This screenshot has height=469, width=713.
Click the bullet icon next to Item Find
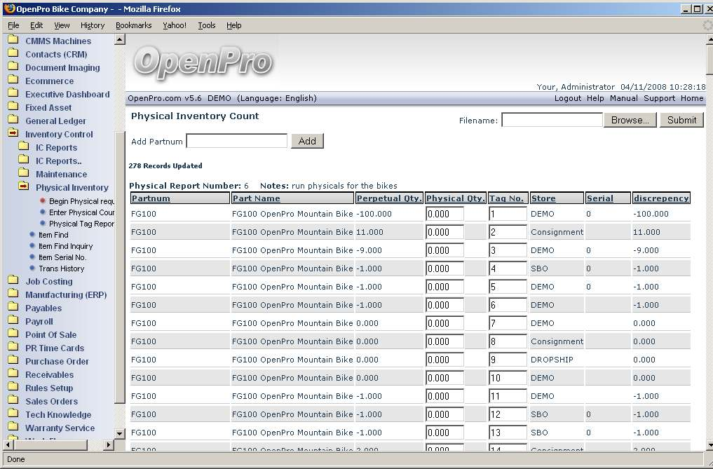click(32, 235)
